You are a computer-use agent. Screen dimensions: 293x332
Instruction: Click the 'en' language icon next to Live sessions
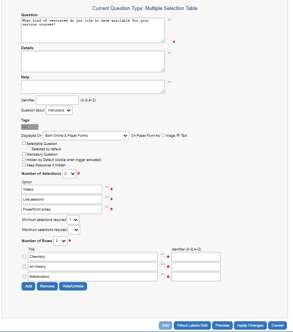[x=107, y=197]
